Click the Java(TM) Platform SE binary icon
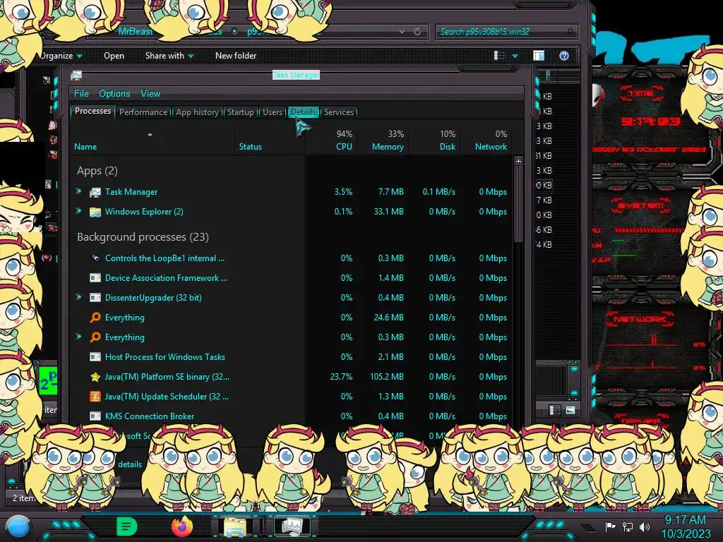 [x=95, y=377]
